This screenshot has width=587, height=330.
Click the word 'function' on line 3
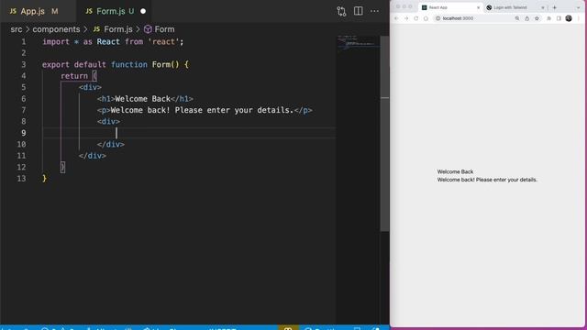point(129,65)
